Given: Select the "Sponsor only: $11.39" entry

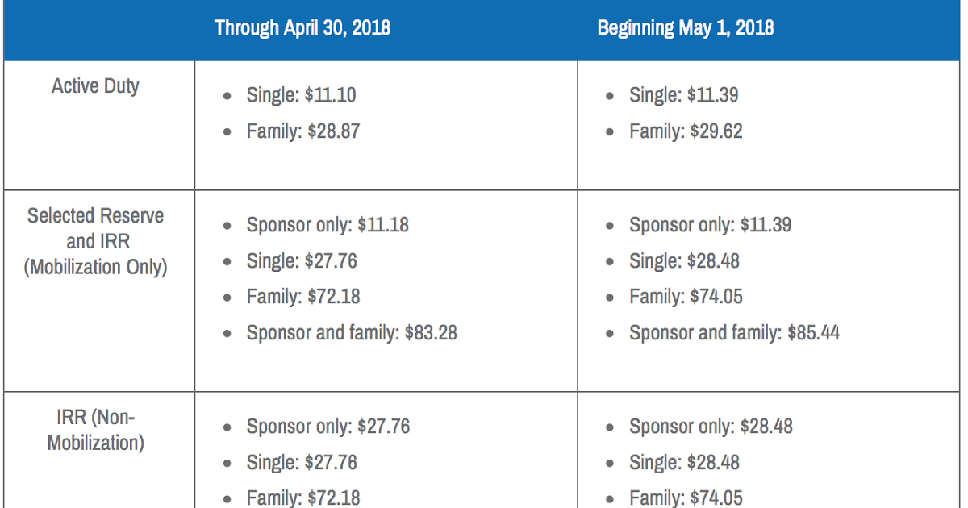Looking at the screenshot, I should (710, 225).
